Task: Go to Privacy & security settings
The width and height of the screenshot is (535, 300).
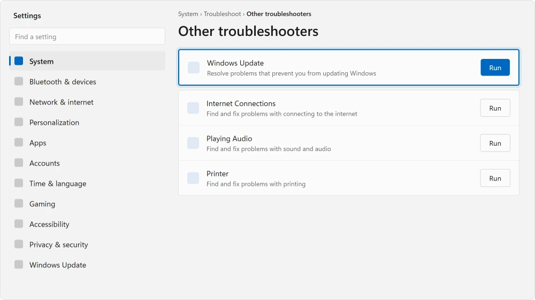Action: point(87,245)
